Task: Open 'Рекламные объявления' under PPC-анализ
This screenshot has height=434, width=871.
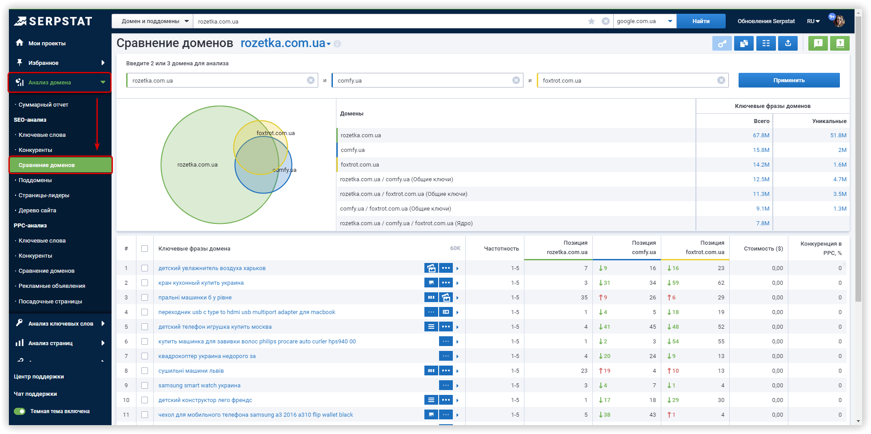Action: 52,286
